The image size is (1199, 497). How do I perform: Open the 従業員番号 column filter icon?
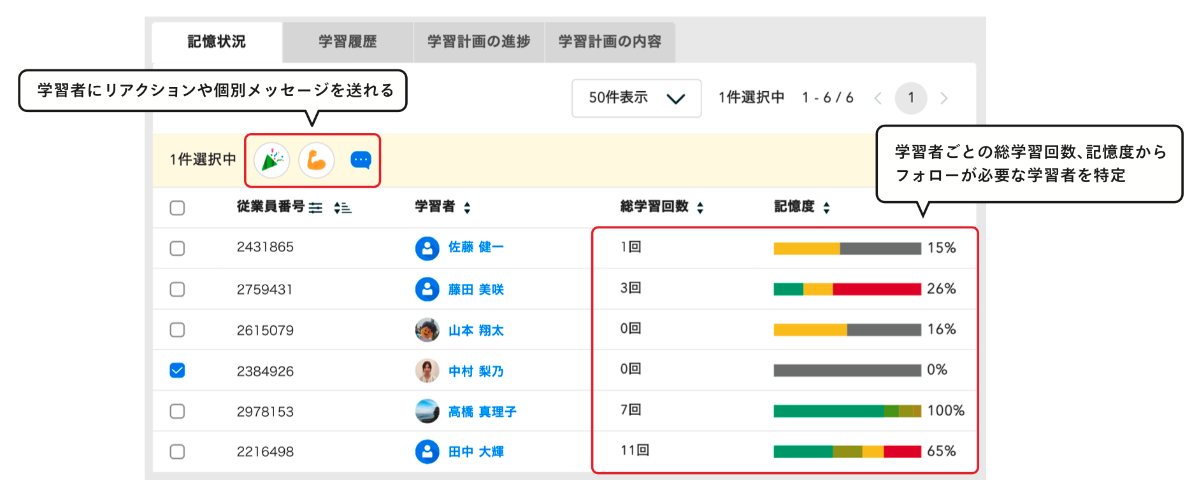(315, 207)
